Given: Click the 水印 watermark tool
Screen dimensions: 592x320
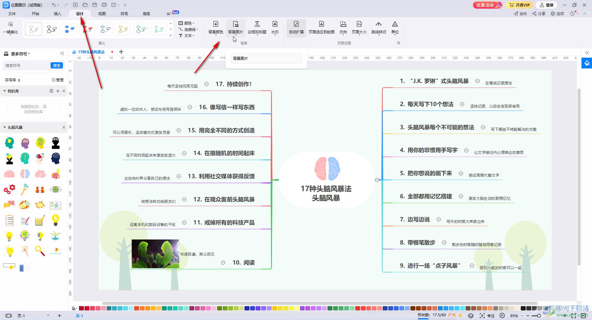Looking at the screenshot, I should tap(275, 28).
